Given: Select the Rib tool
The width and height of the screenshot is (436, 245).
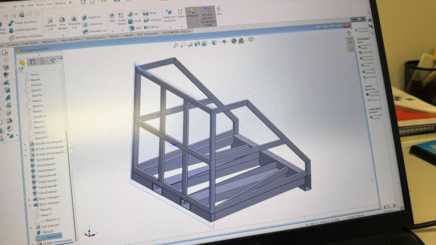Looking at the screenshot, I should pyautogui.click(x=133, y=15).
